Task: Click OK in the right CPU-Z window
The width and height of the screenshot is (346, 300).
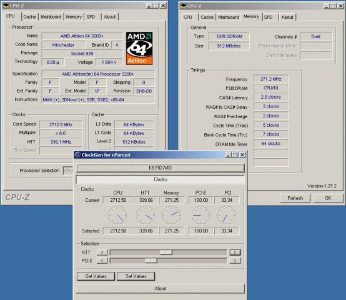Action: [x=328, y=198]
